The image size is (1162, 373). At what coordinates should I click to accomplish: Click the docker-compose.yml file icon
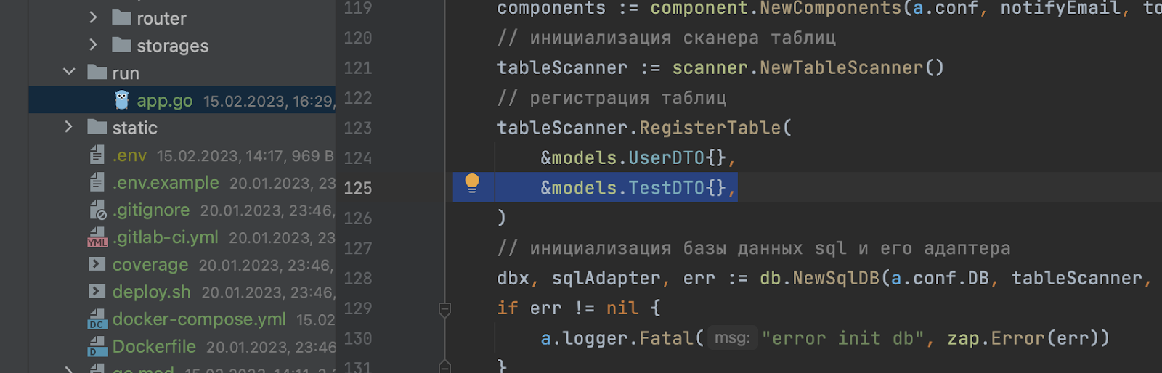pyautogui.click(x=97, y=319)
